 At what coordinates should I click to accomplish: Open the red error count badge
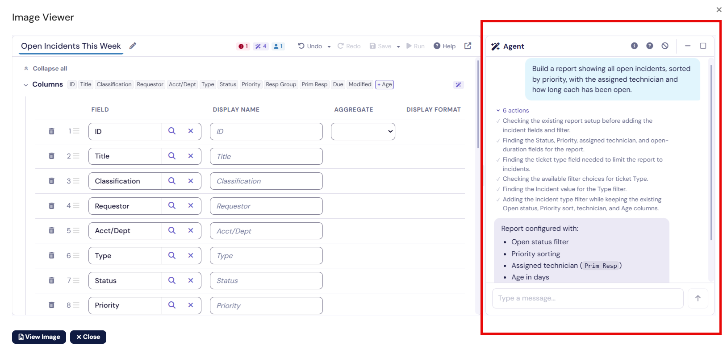pyautogui.click(x=243, y=46)
